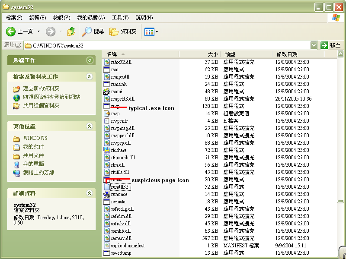Sort by the 名稱 column header
Viewport: 346px width, 259px height.
(x=141, y=54)
